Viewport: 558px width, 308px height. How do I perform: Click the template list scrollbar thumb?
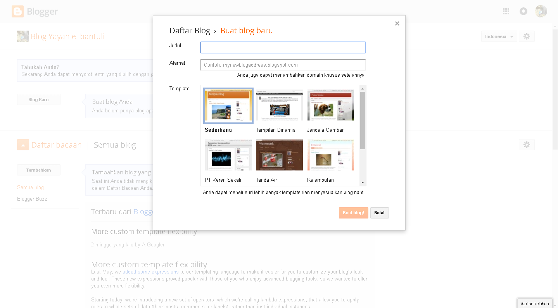pos(363,120)
